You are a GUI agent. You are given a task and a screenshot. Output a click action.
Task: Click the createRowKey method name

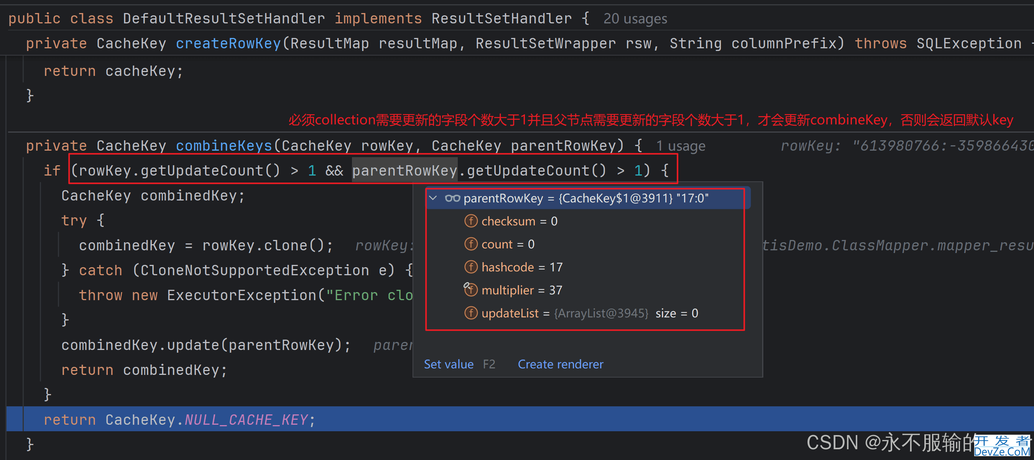coord(228,43)
